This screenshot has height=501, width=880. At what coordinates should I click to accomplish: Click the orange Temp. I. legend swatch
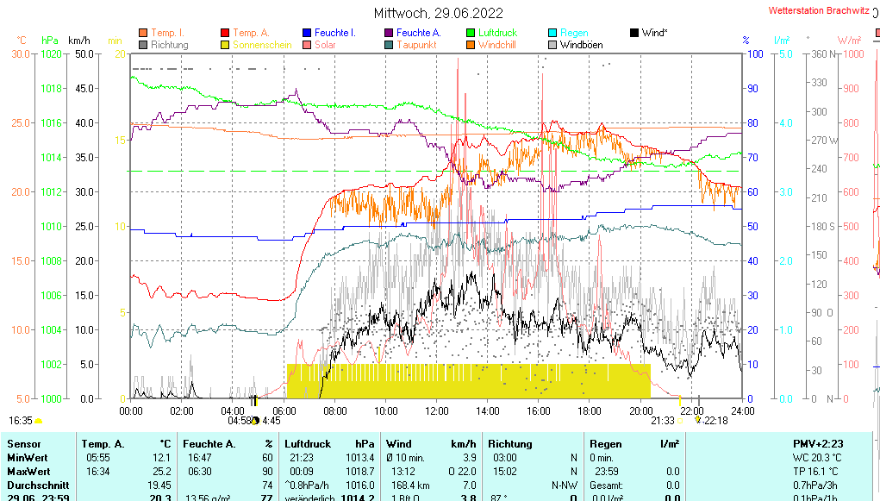[143, 33]
